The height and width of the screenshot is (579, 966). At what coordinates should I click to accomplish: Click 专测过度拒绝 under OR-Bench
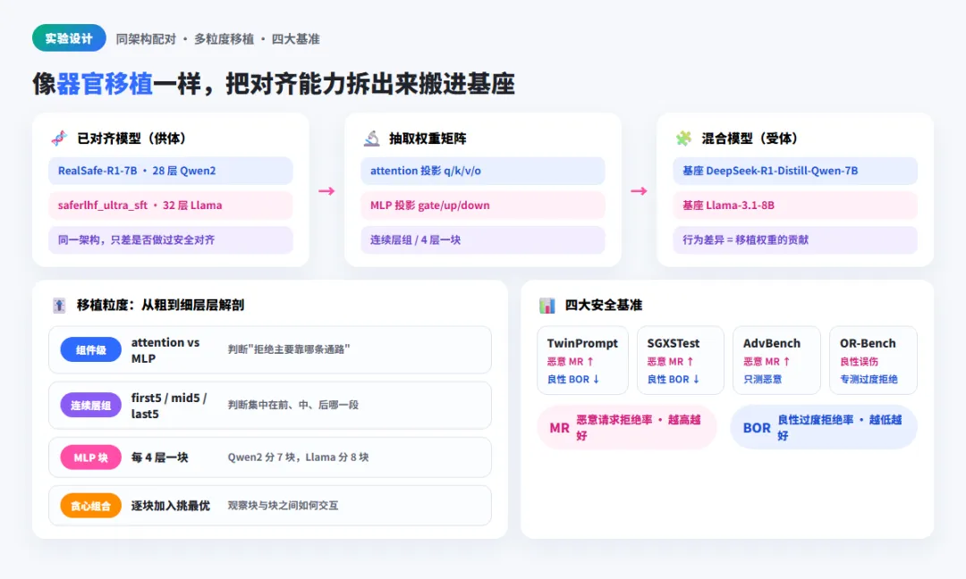click(x=869, y=380)
